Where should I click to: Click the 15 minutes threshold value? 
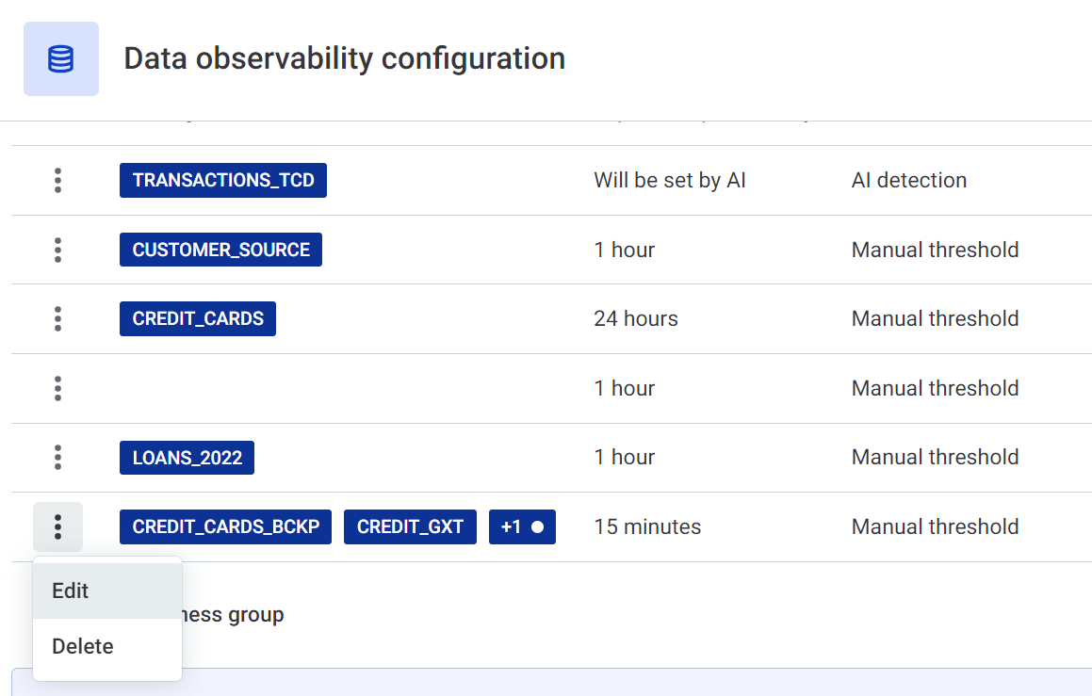tap(647, 526)
